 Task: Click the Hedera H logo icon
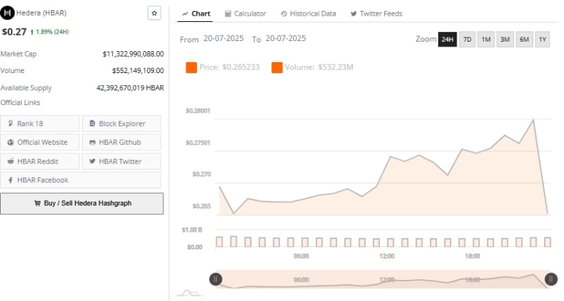click(8, 13)
